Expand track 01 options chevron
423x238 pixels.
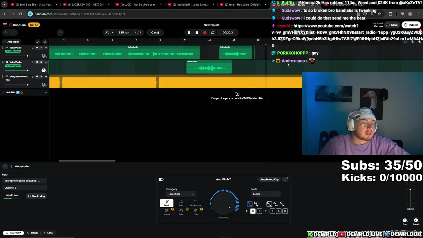click(x=46, y=48)
